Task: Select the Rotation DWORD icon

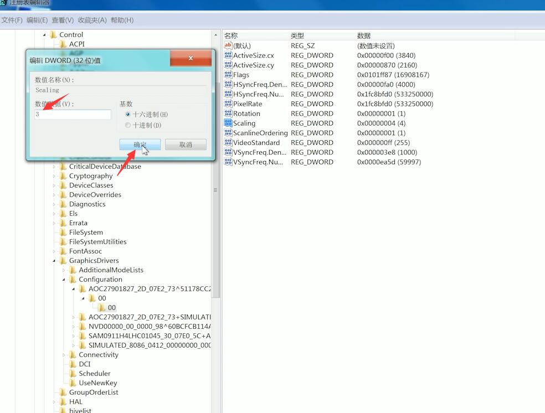Action: point(228,113)
